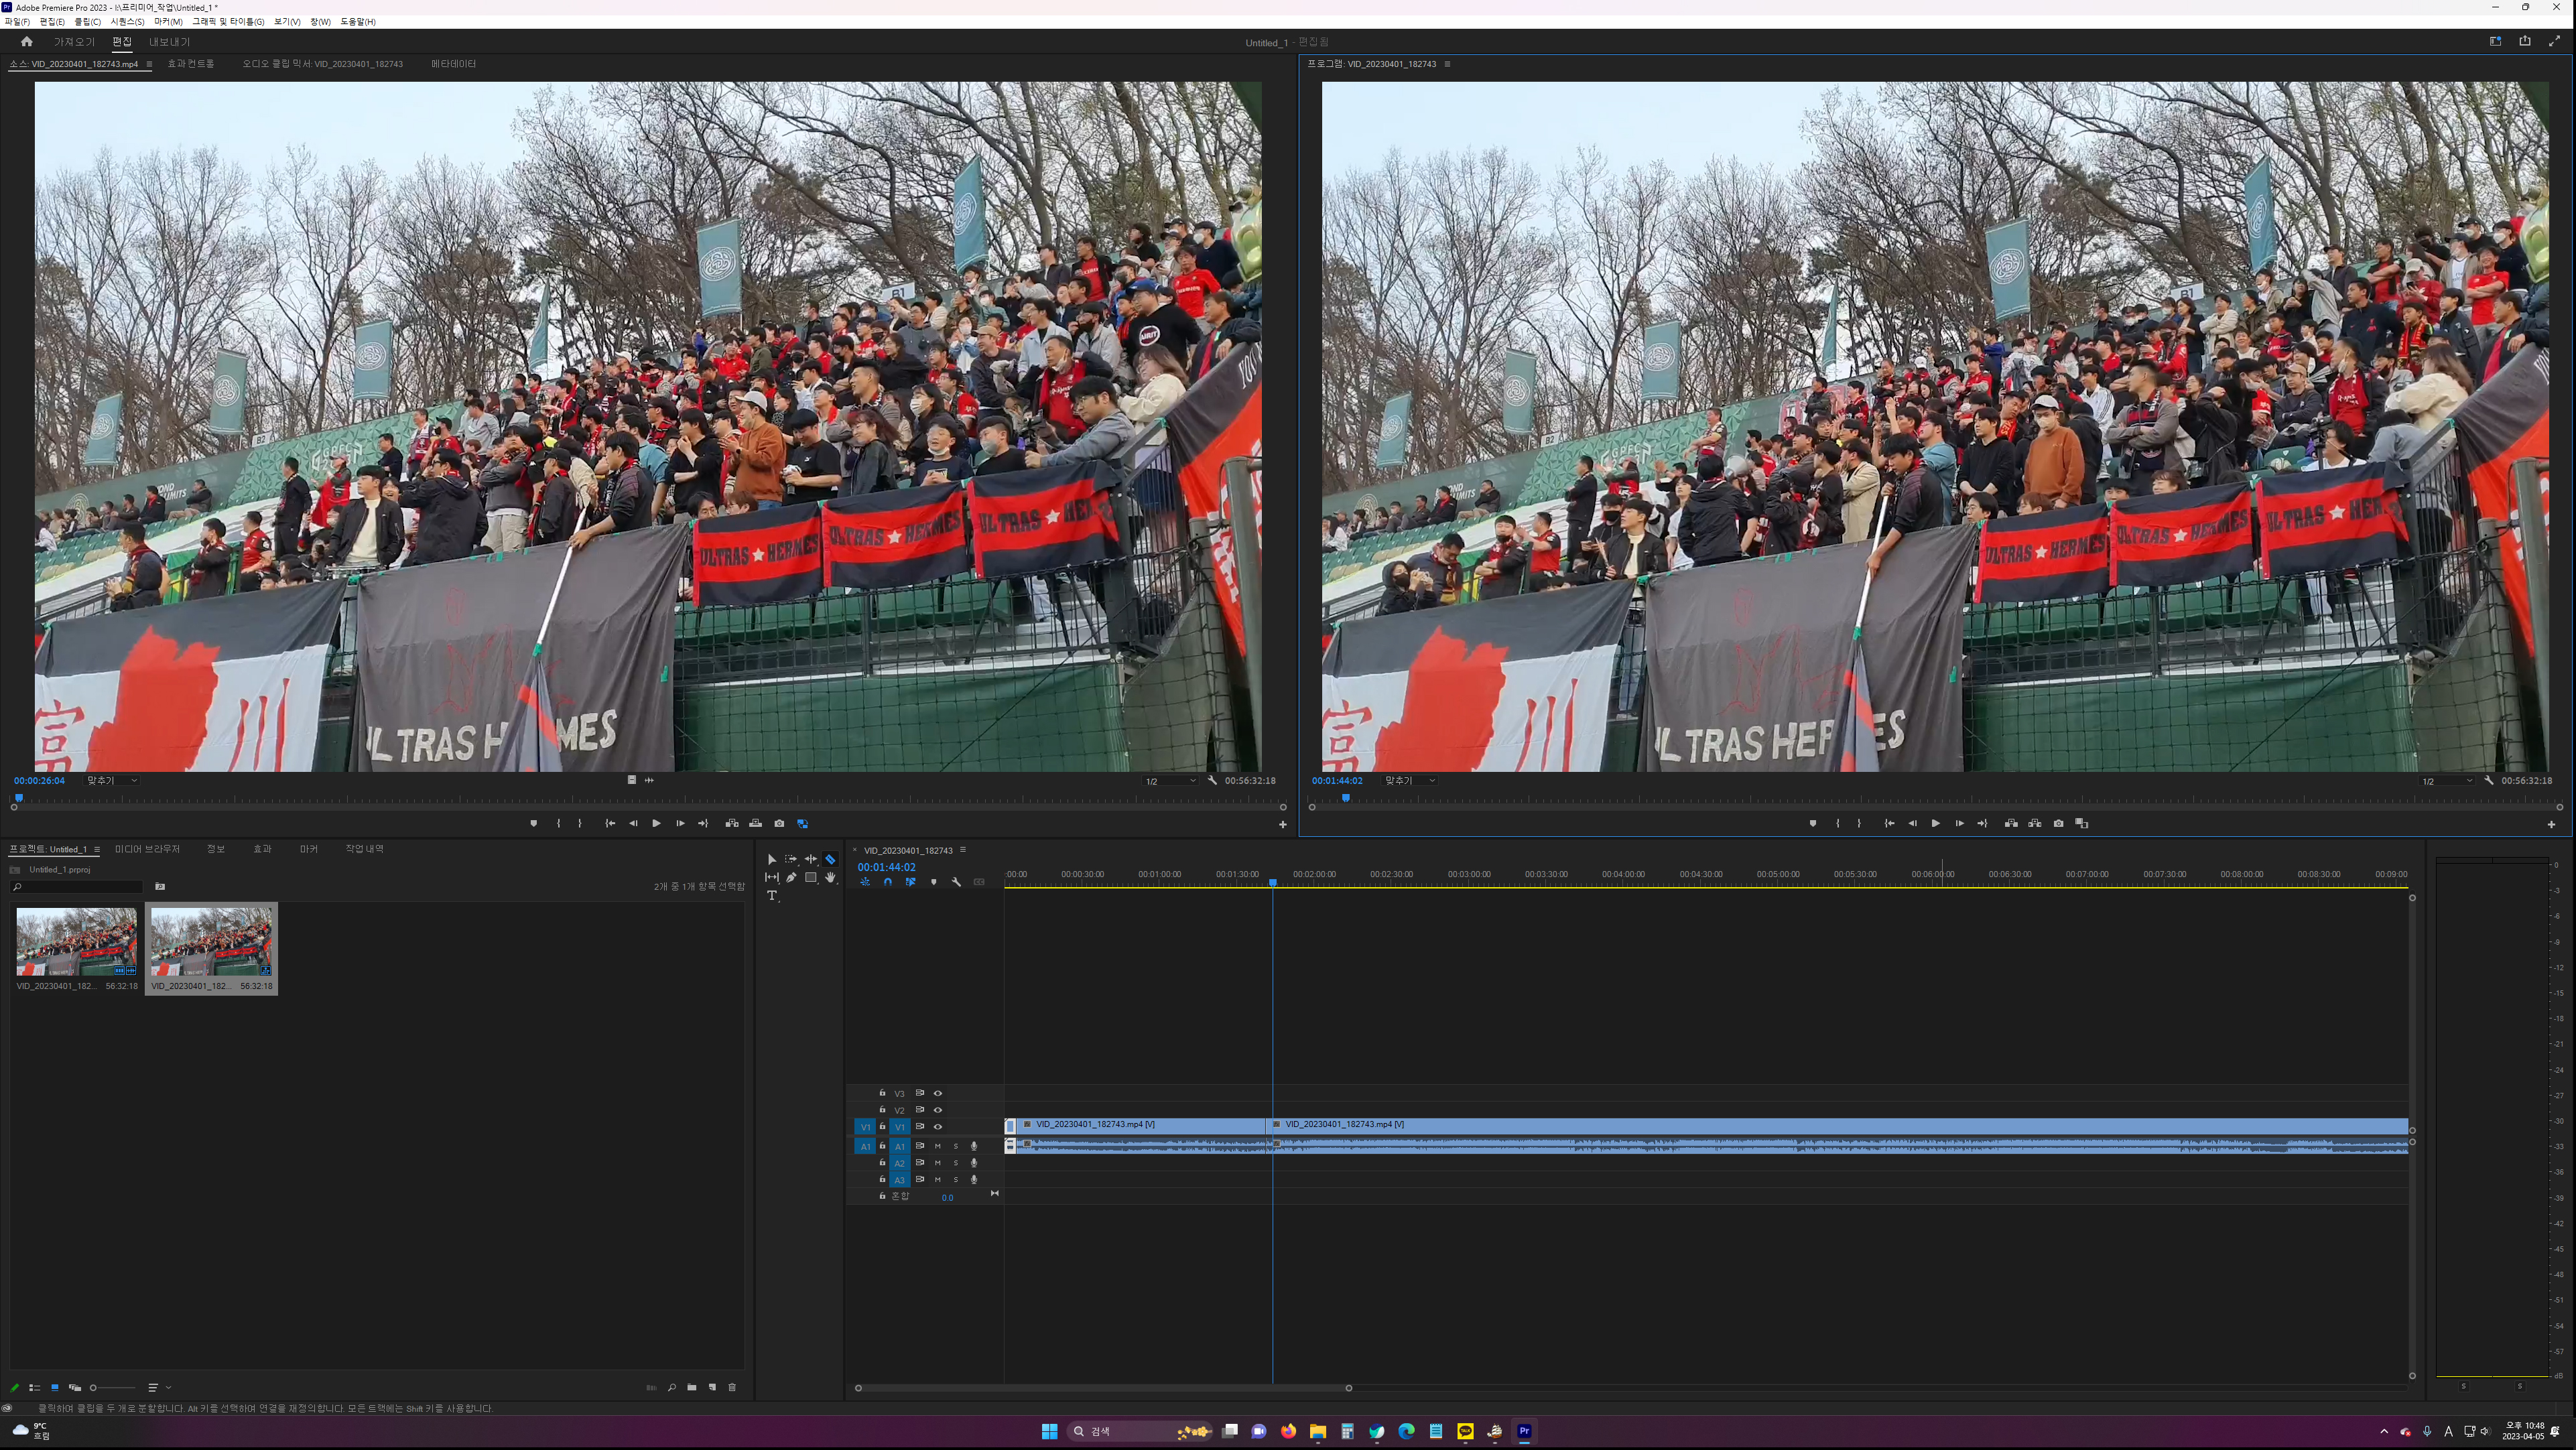Open Source monitor zoom level dropdown
This screenshot has width=2576, height=1450.
112,780
